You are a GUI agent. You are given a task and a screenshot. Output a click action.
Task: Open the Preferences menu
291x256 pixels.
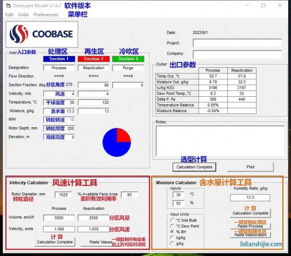tap(46, 15)
